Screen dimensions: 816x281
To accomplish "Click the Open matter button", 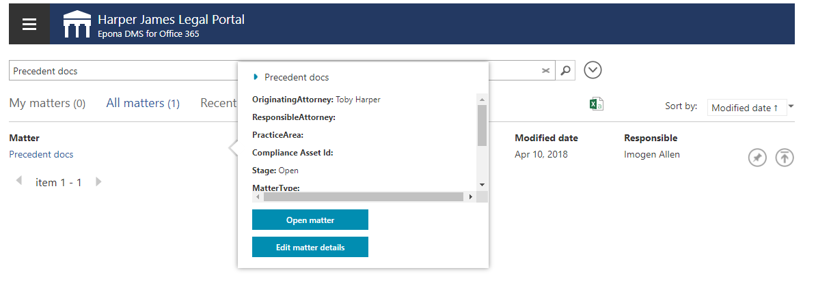I will 310,220.
